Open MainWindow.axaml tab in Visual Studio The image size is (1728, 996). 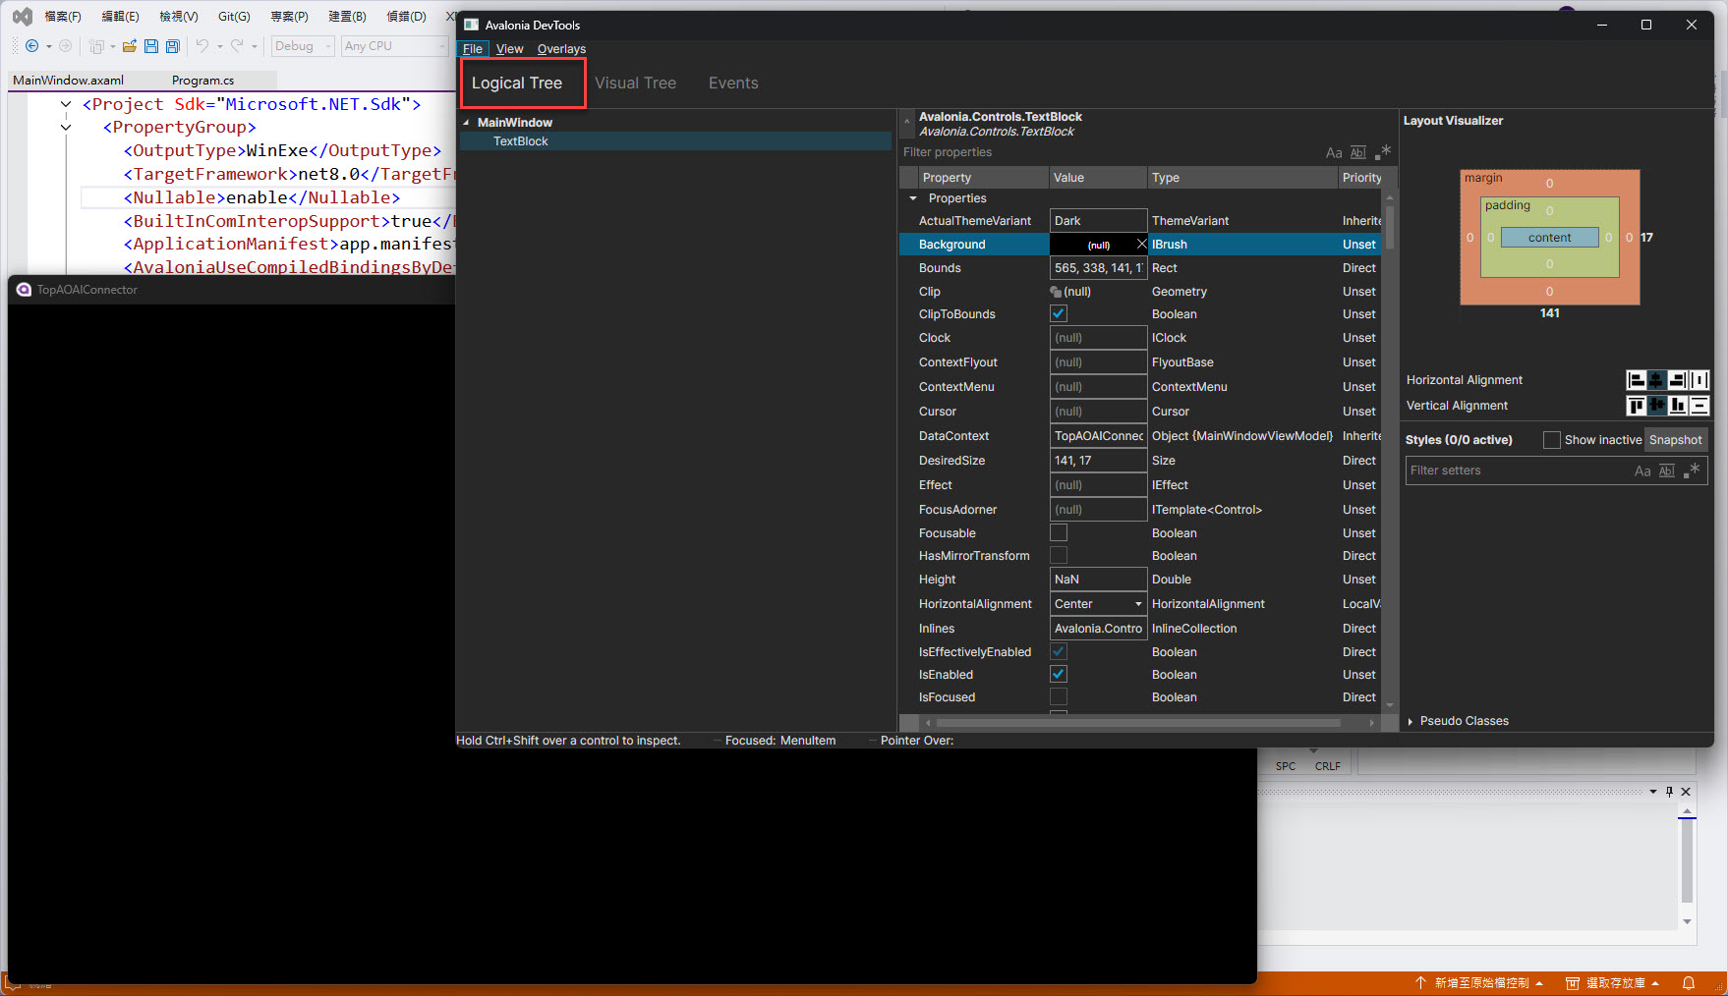(x=69, y=81)
